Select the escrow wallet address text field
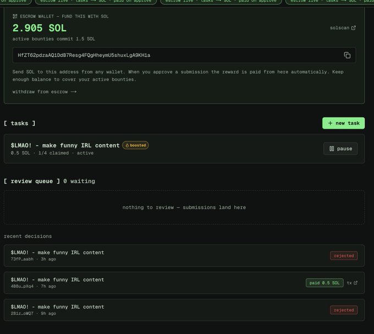This screenshot has width=374, height=334. click(x=184, y=55)
